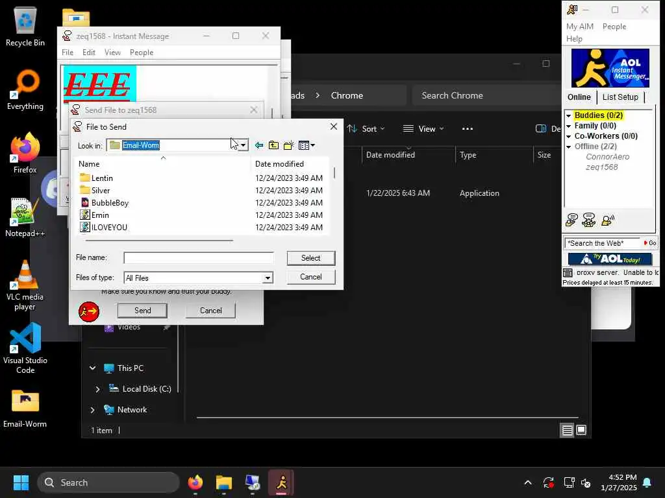Click the Try AOL Today banner
The width and height of the screenshot is (665, 498).
610,259
